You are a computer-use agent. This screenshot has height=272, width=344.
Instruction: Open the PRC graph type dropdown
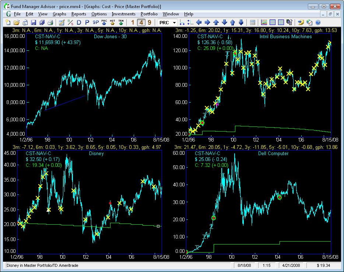coord(174,22)
